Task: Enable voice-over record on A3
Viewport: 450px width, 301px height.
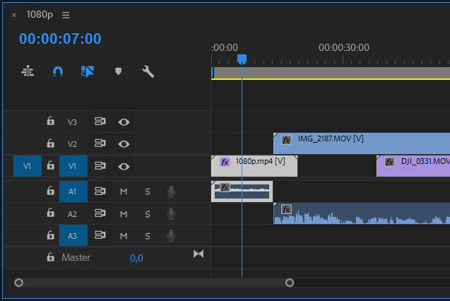Action: coord(171,235)
